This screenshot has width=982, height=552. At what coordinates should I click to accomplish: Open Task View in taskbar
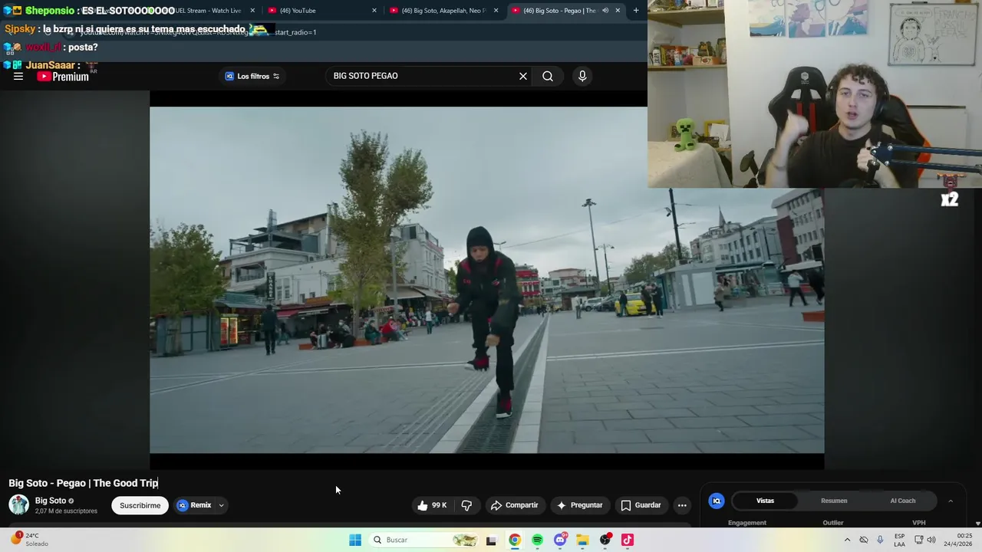(x=492, y=540)
